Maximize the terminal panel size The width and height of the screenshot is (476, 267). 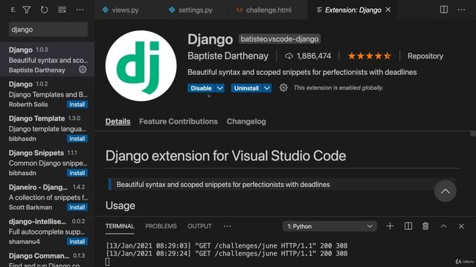click(x=443, y=226)
